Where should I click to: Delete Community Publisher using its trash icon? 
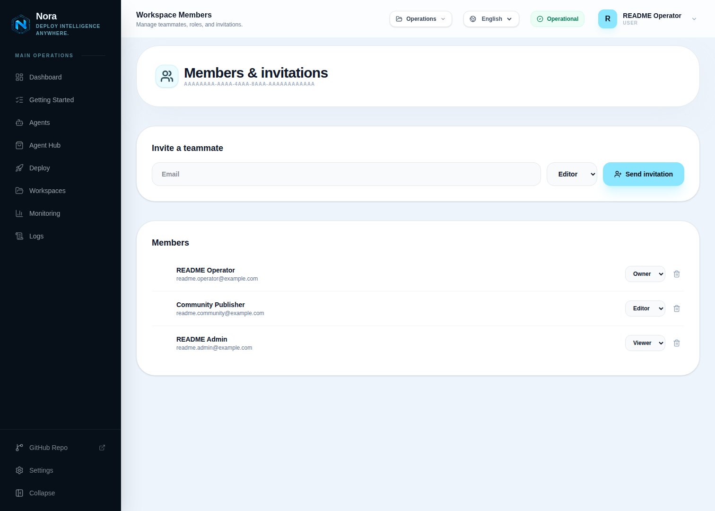click(x=677, y=308)
